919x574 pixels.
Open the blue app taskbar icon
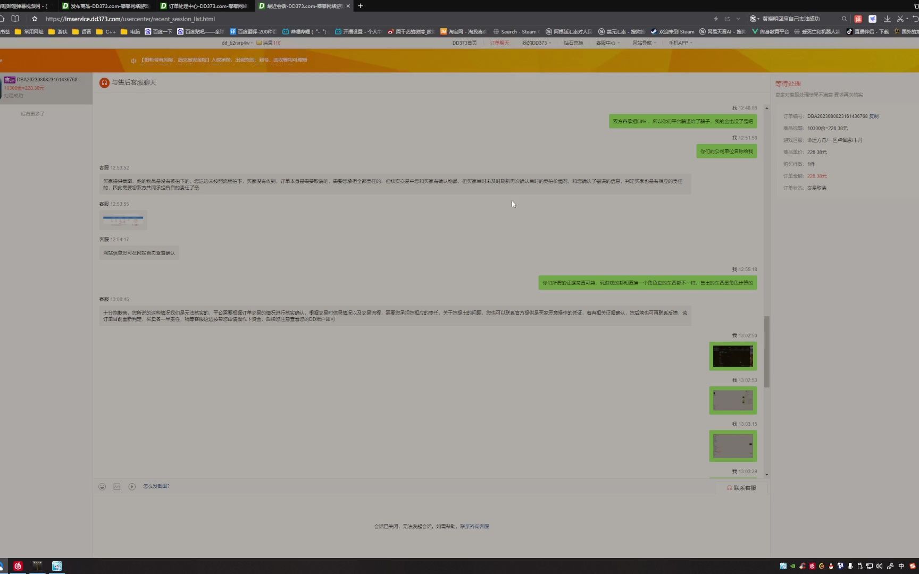[57, 566]
